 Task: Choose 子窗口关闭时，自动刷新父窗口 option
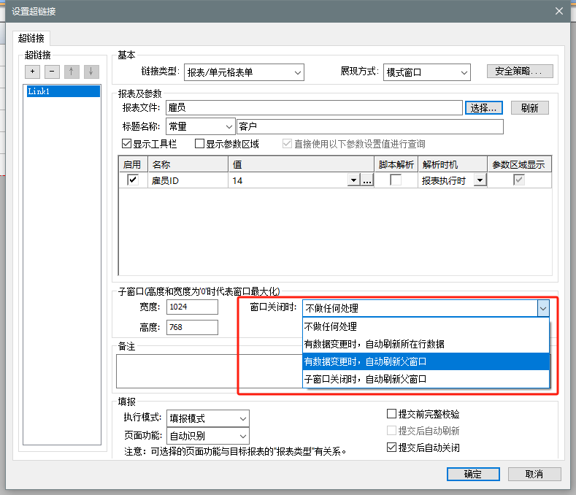point(425,379)
